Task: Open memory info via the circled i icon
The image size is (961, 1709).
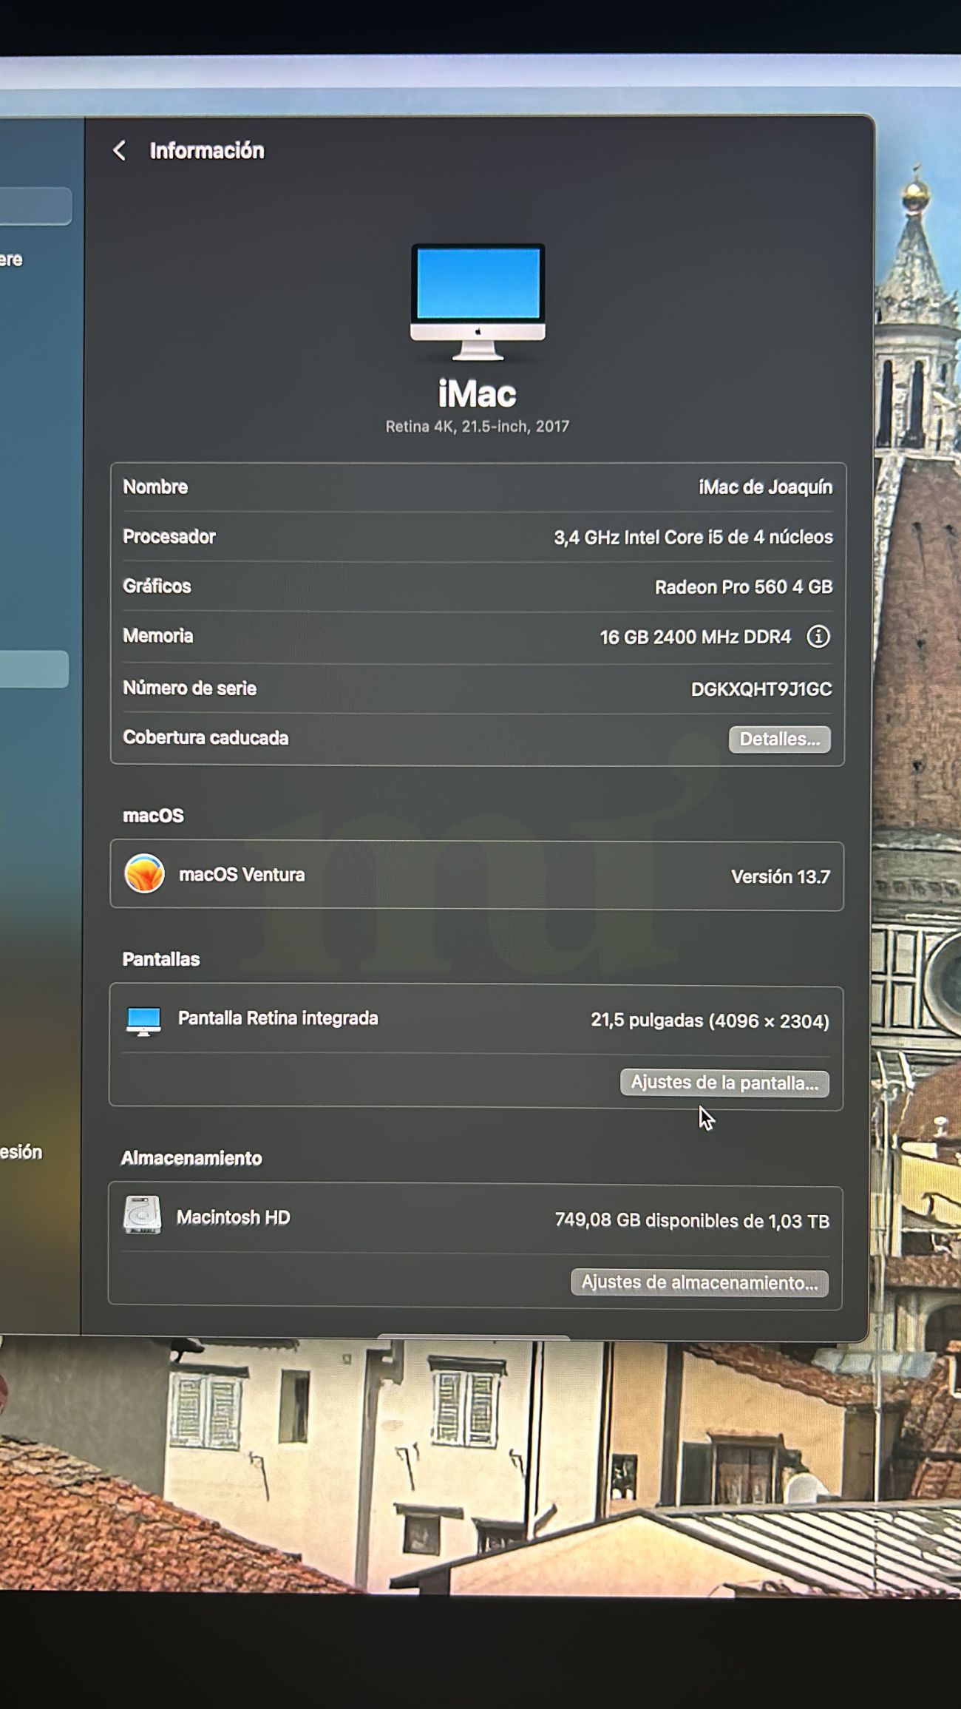Action: coord(818,637)
